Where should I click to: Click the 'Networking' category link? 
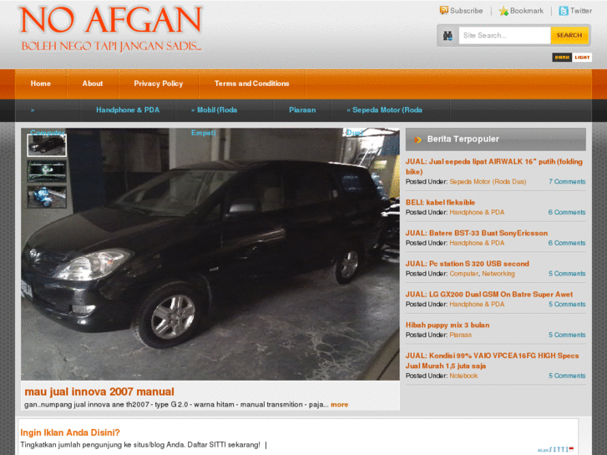(498, 273)
